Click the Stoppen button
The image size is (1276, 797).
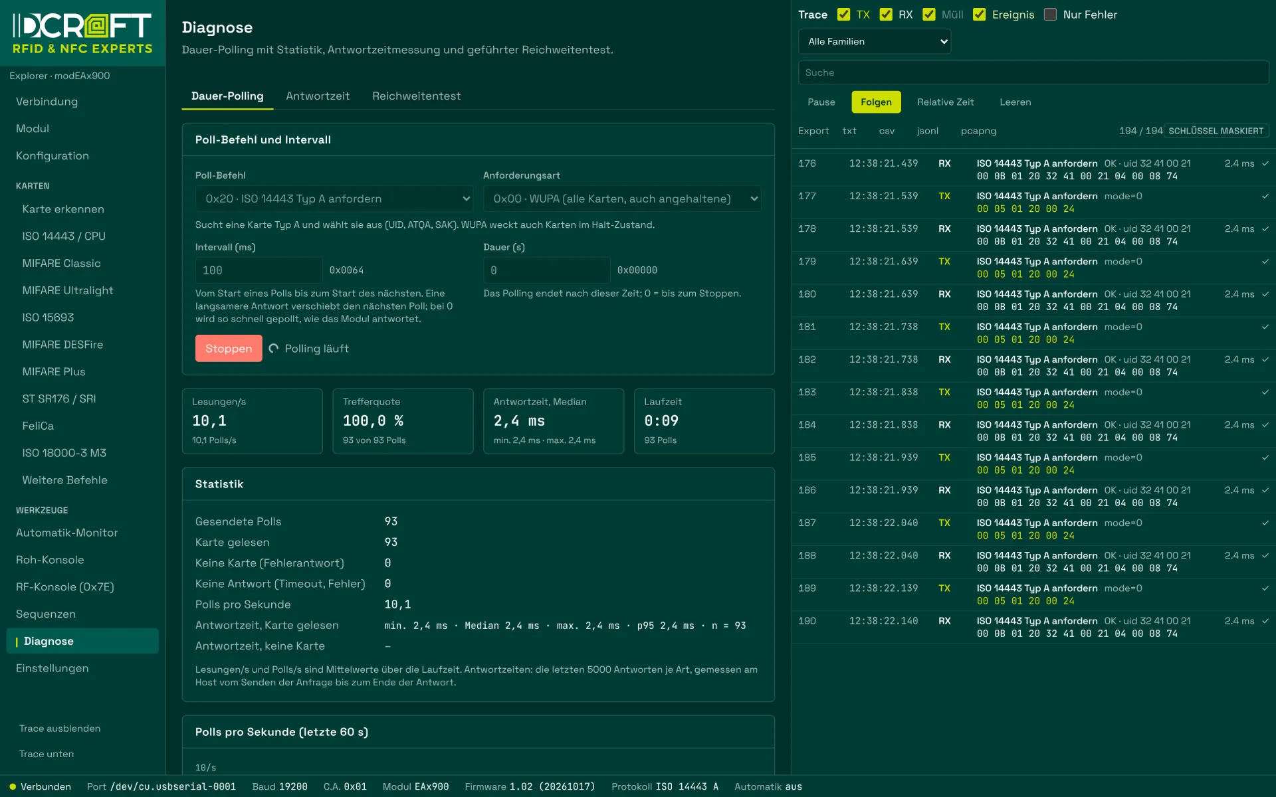click(229, 349)
